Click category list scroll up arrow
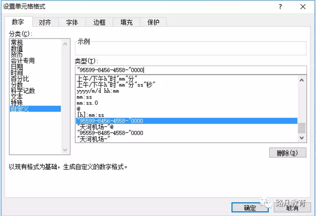Viewport: 316px width, 216px height. click(x=65, y=43)
